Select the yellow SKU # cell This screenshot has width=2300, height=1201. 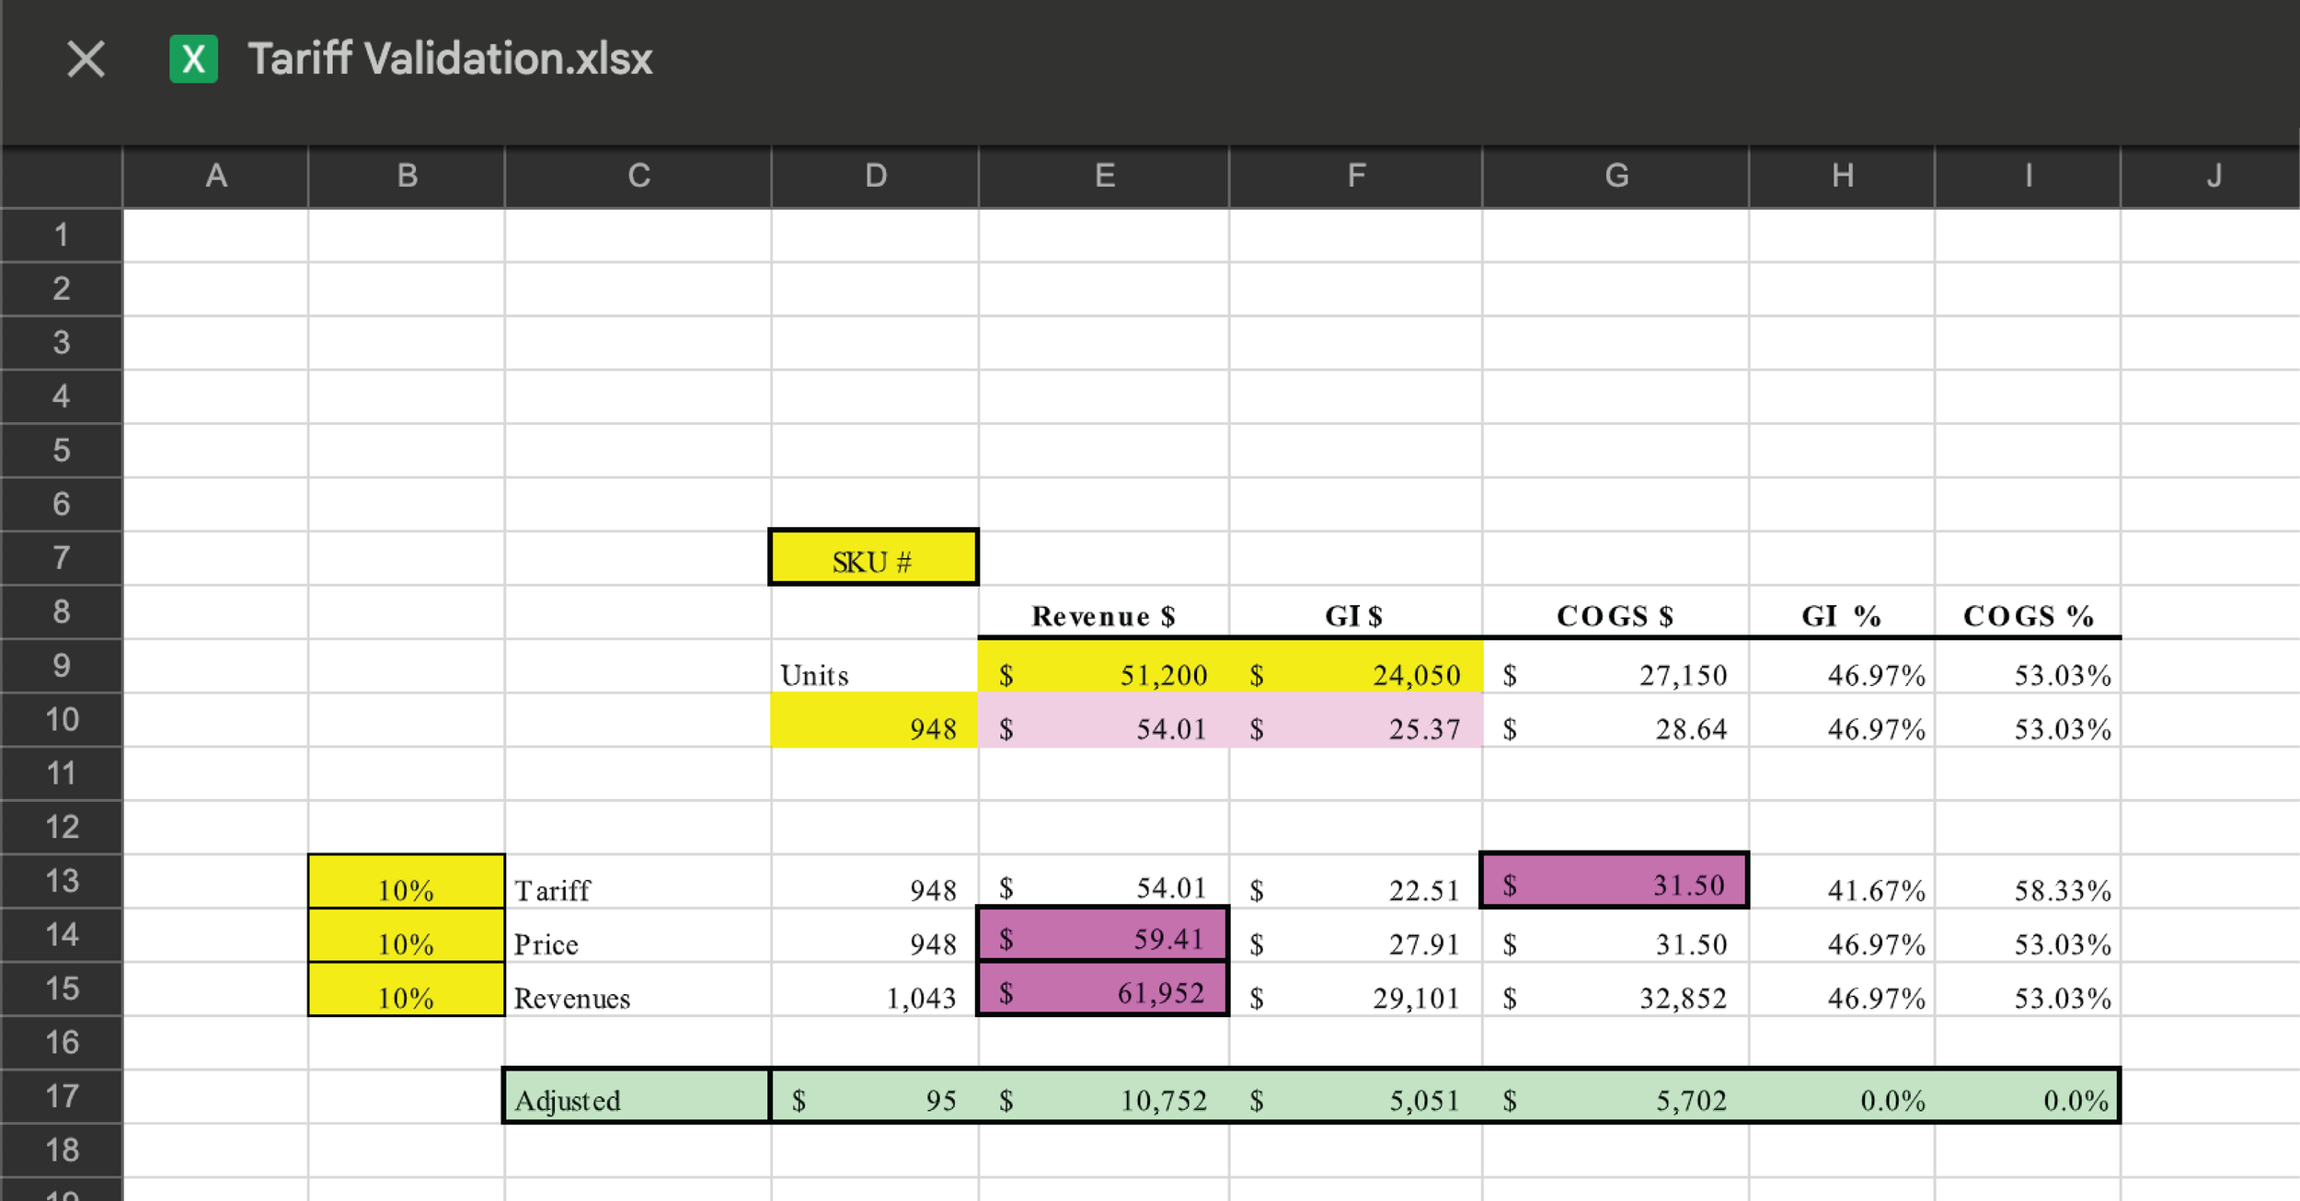click(873, 558)
